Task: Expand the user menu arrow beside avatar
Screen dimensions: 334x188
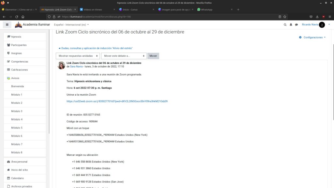Action: 329,24
